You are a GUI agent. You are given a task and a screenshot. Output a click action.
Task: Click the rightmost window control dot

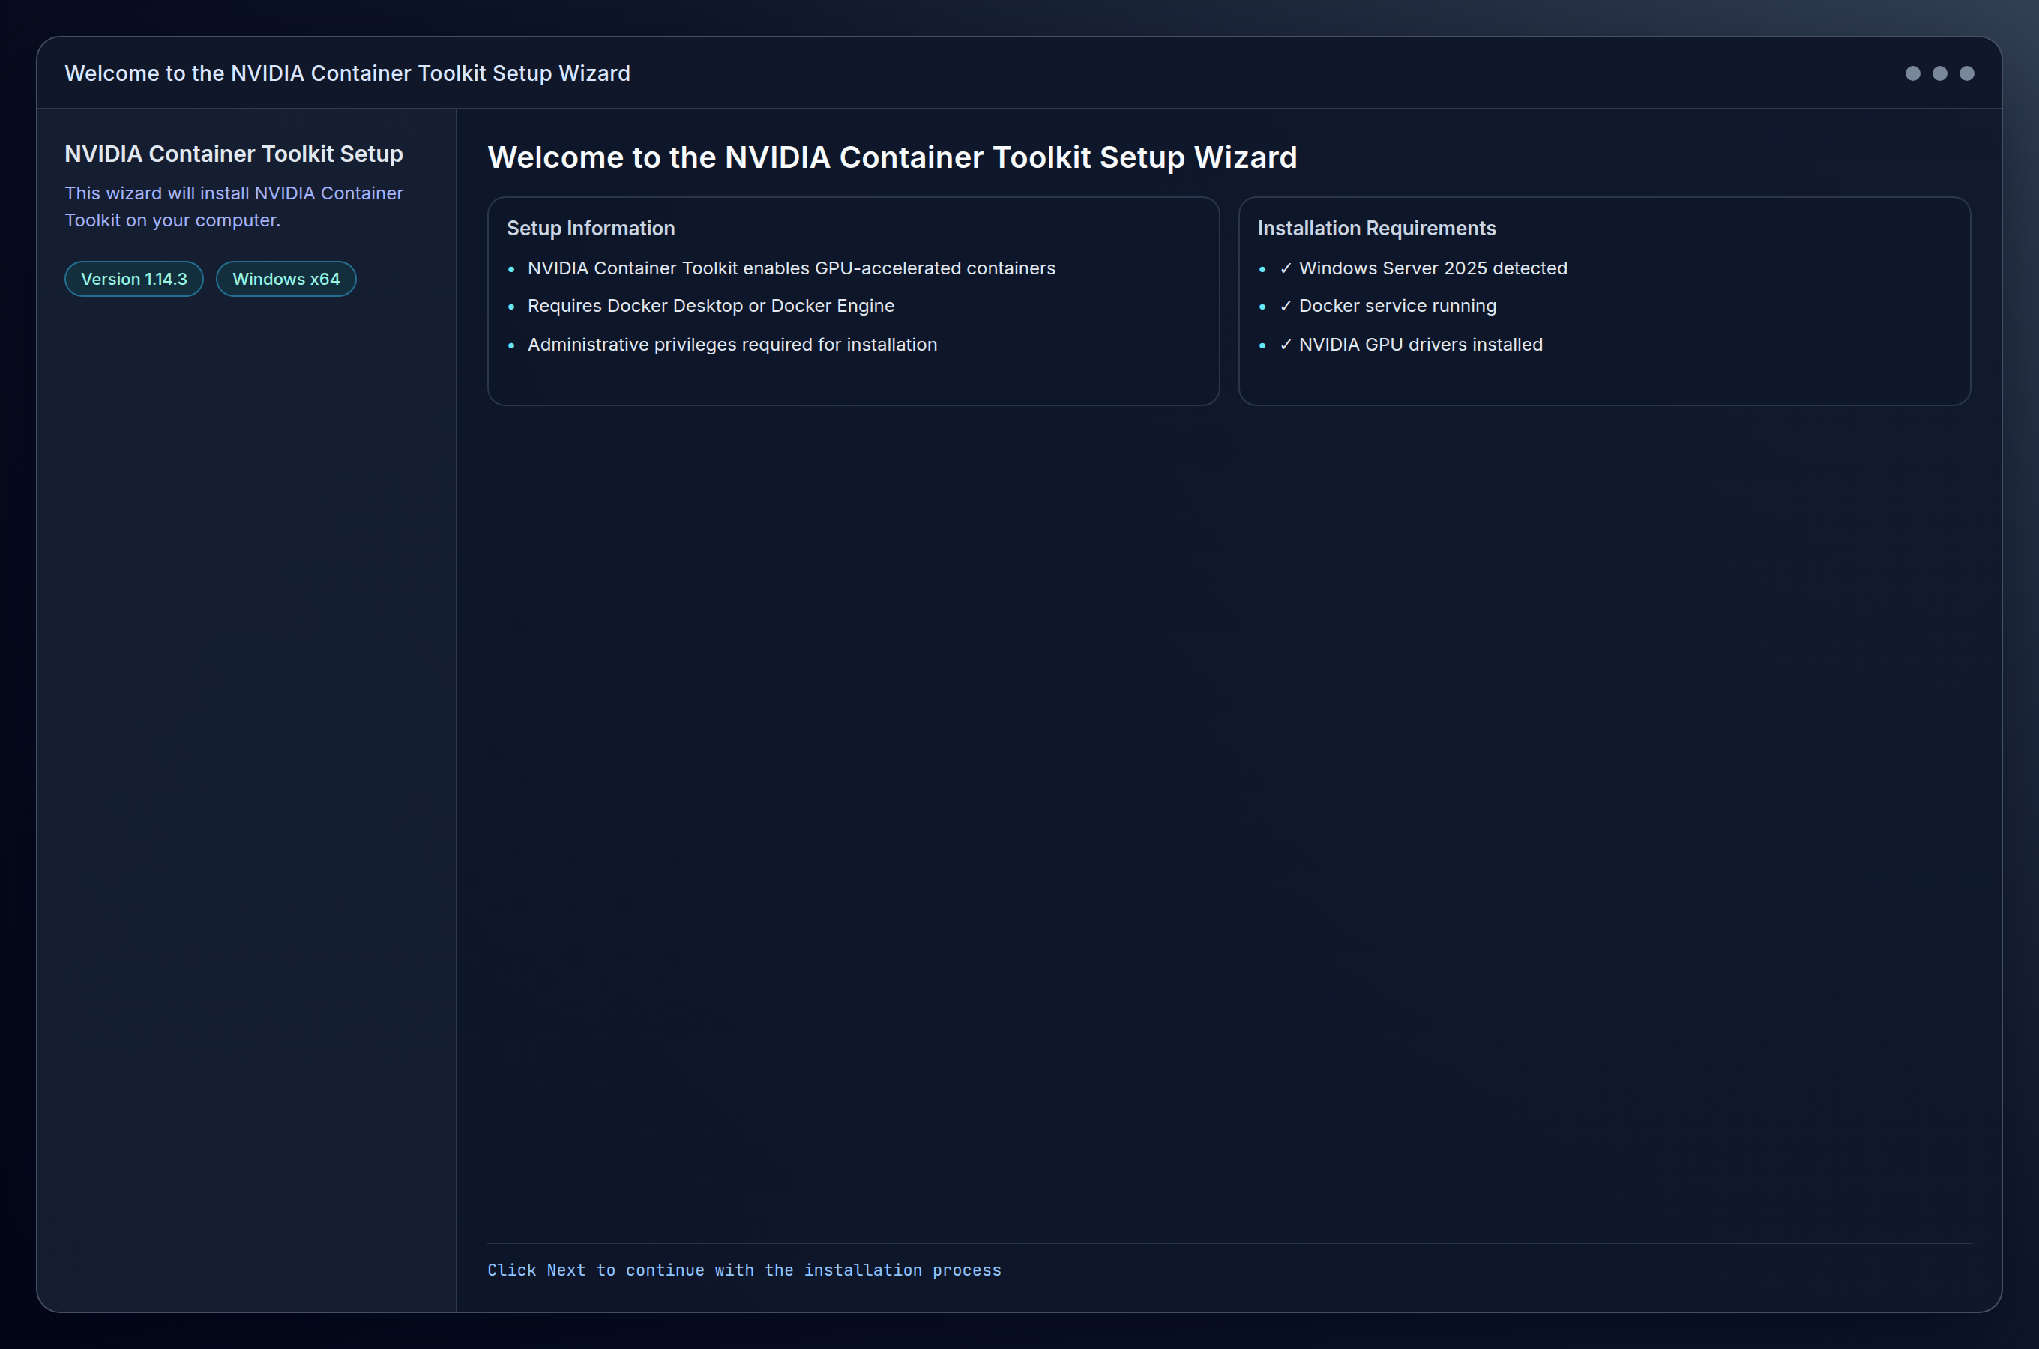coord(1967,74)
